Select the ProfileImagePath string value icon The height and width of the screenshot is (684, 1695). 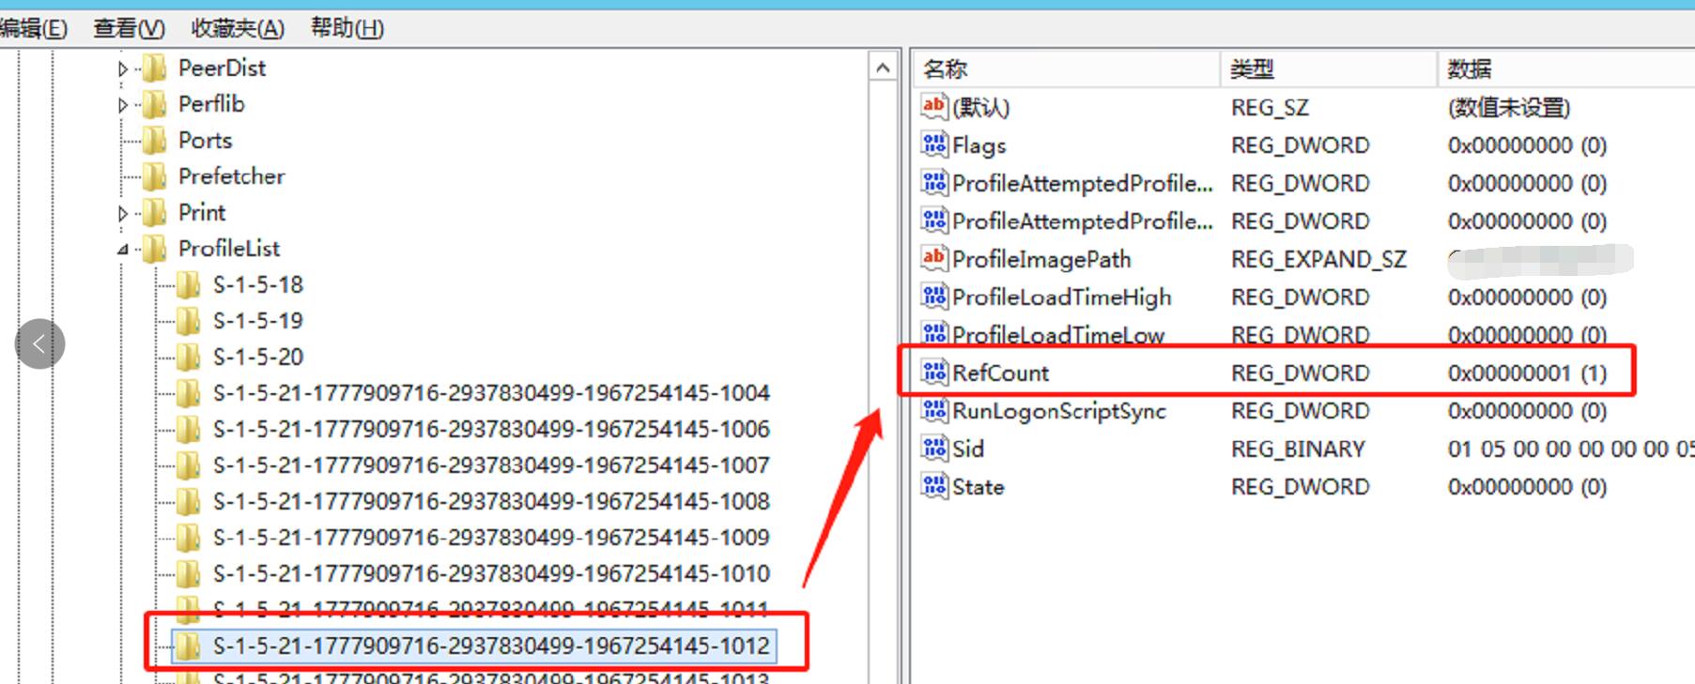click(933, 258)
